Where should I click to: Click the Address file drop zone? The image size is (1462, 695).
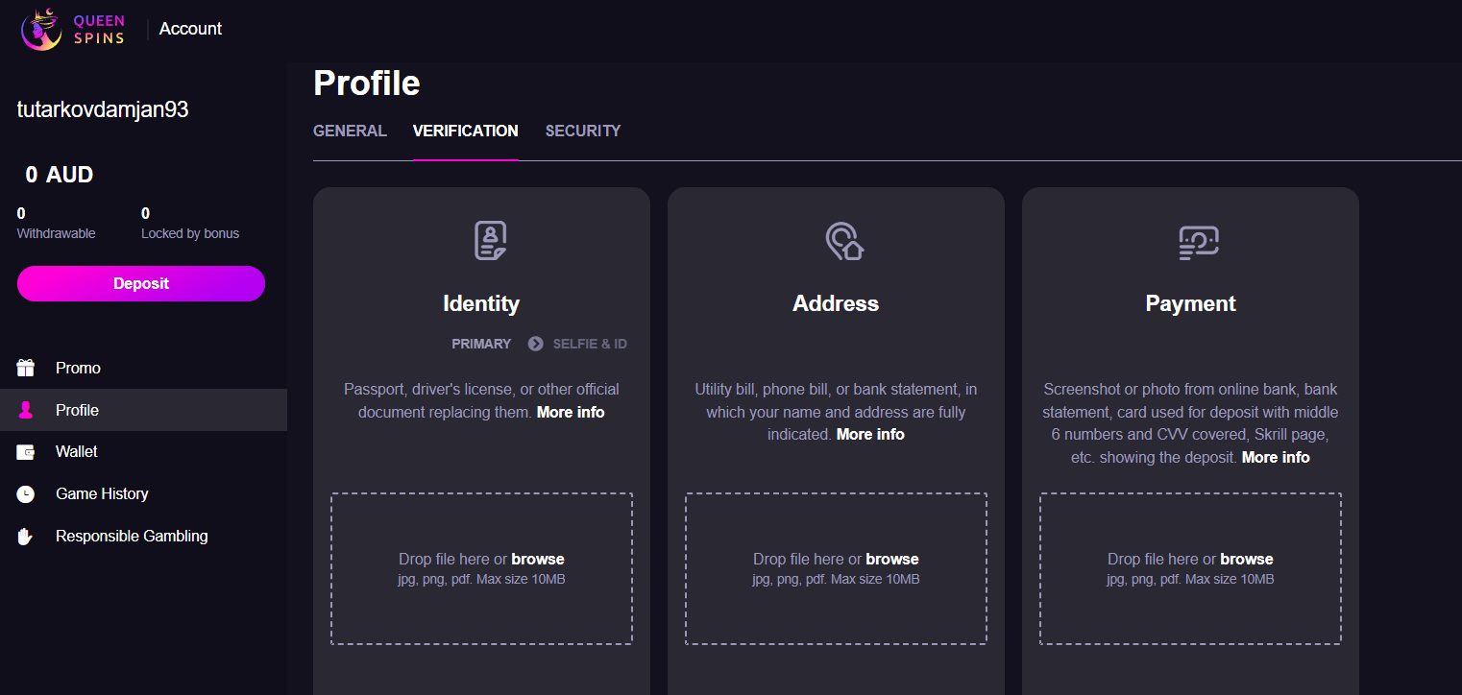coord(835,568)
